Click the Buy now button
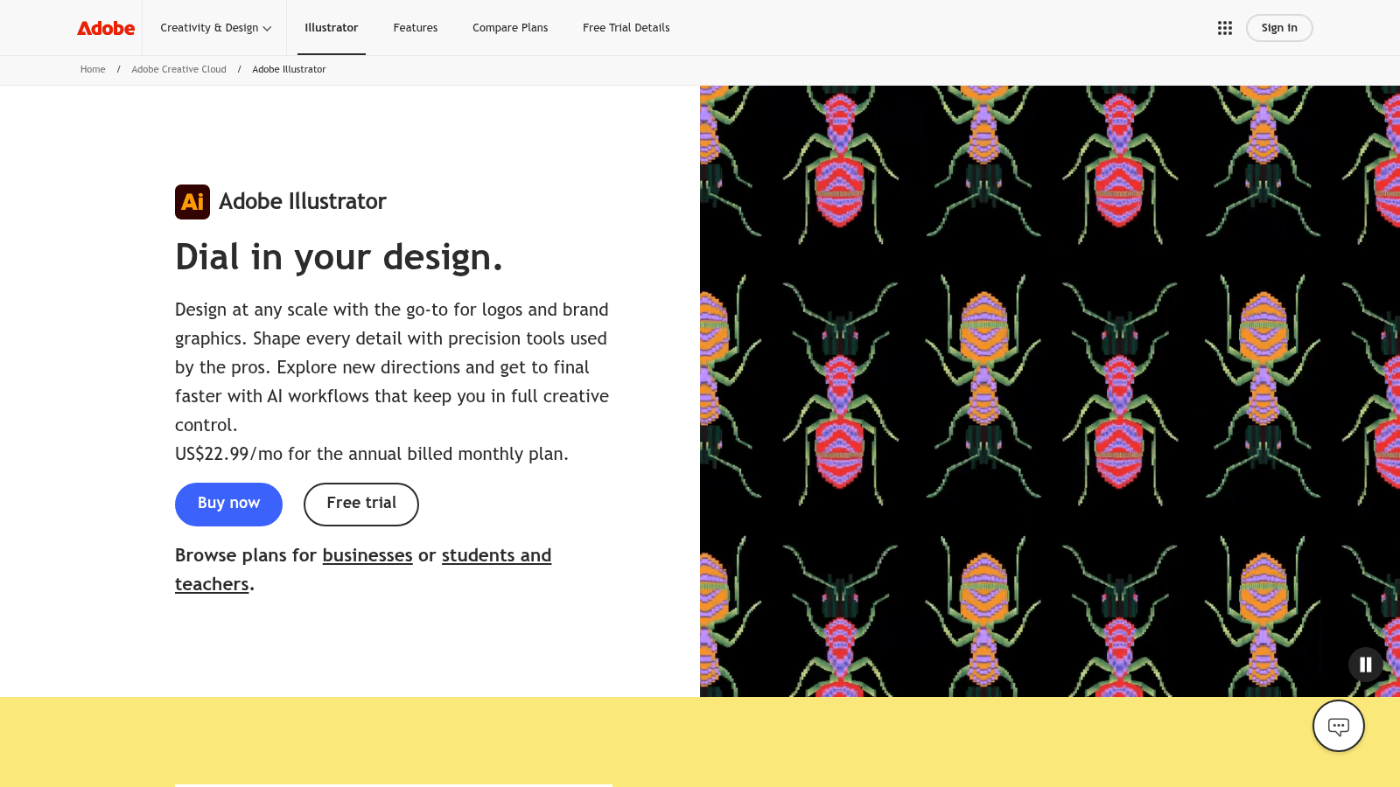The width and height of the screenshot is (1400, 787). point(228,505)
